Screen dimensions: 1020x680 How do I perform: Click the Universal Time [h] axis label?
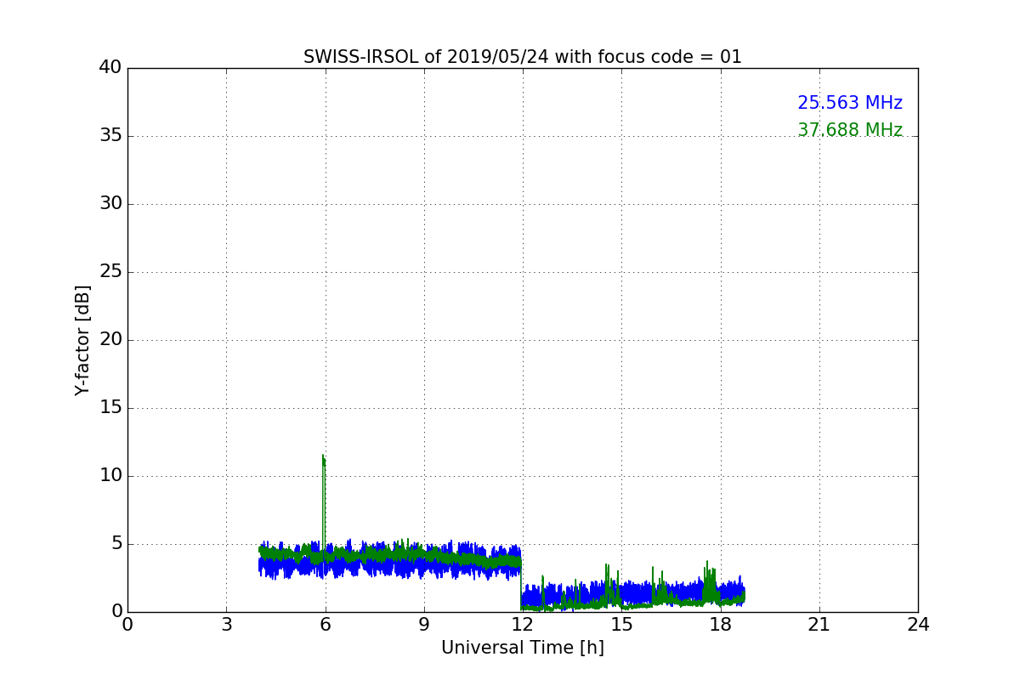coord(523,648)
